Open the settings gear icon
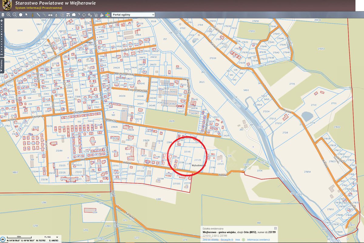 point(89,14)
